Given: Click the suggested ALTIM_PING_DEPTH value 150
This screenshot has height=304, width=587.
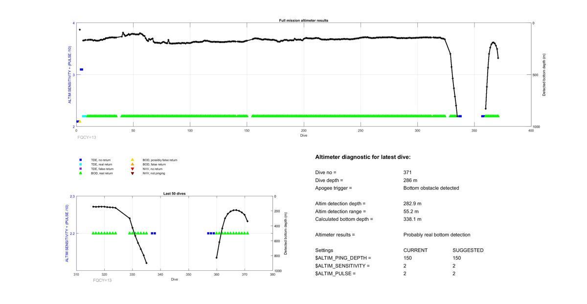Looking at the screenshot, I should point(456,258).
